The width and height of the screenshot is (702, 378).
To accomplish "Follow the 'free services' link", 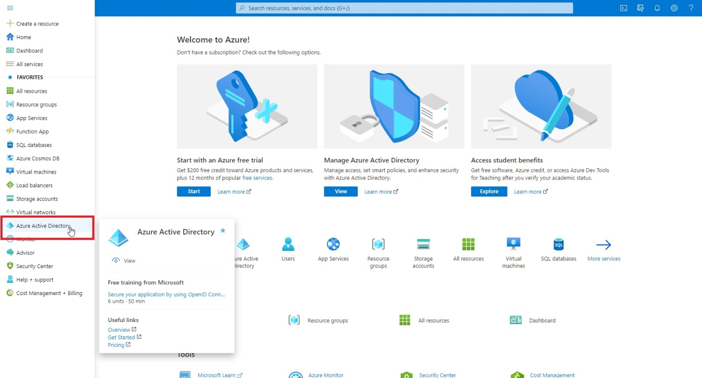I will click(x=258, y=178).
